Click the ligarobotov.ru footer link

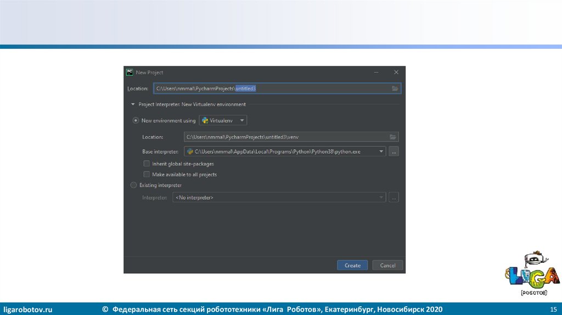coord(28,310)
